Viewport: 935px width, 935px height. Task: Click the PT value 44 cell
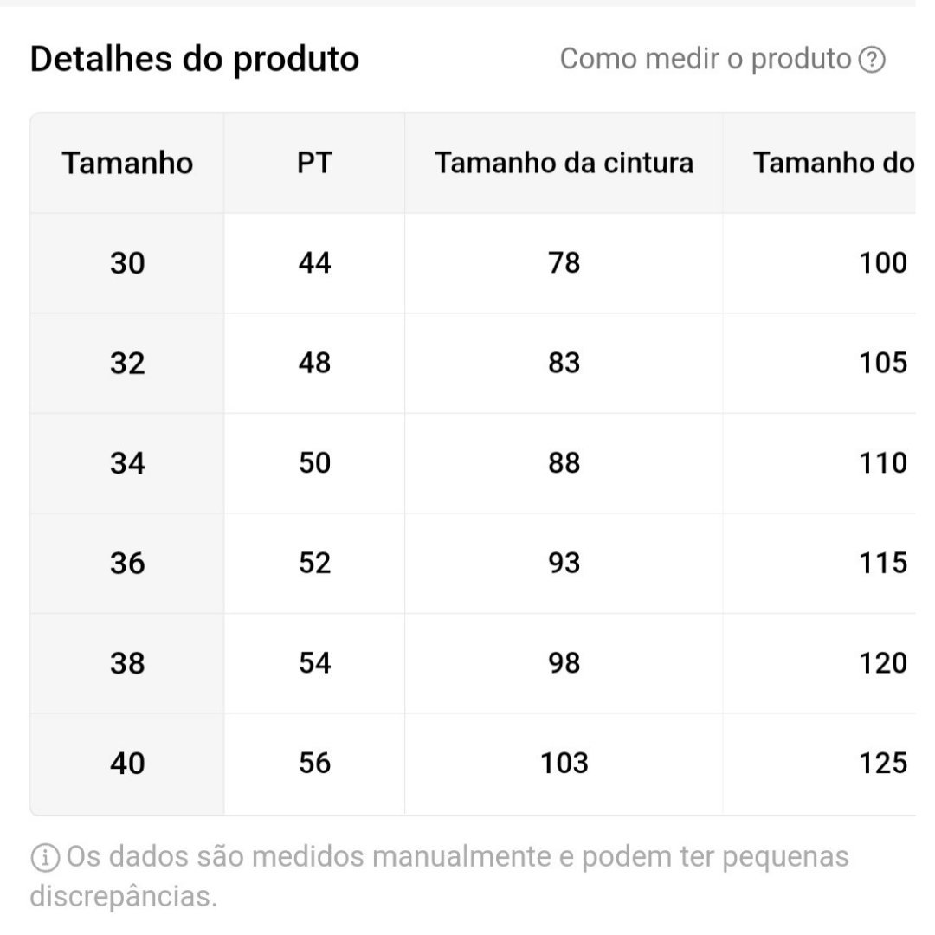point(314,263)
